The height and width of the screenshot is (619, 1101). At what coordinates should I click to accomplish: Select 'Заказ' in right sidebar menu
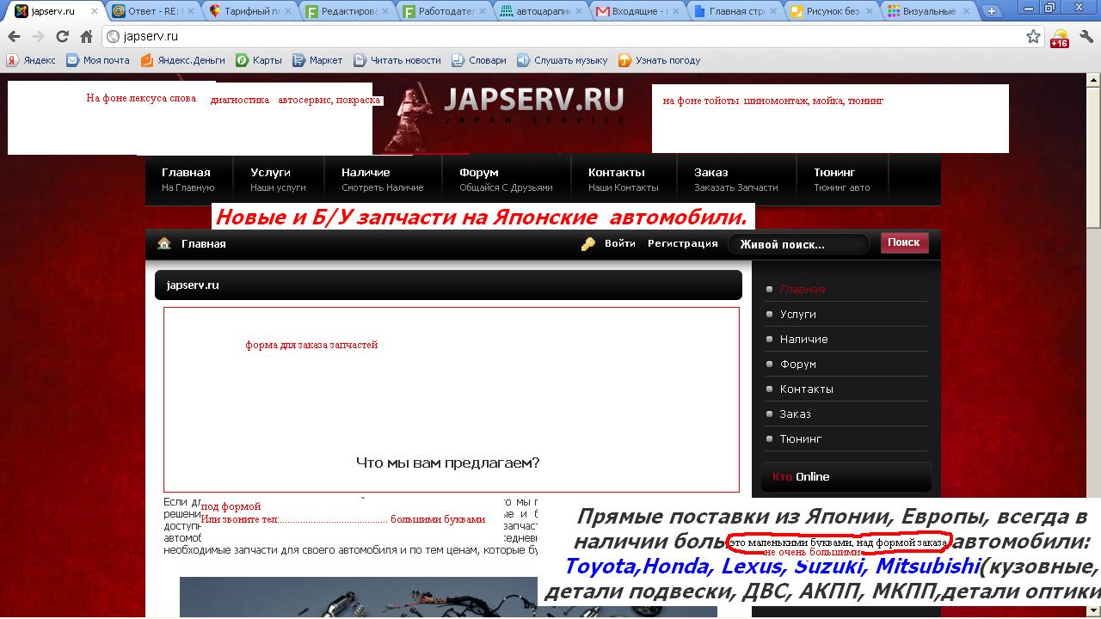coord(796,414)
